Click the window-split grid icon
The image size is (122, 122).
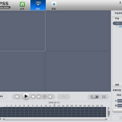93,97
